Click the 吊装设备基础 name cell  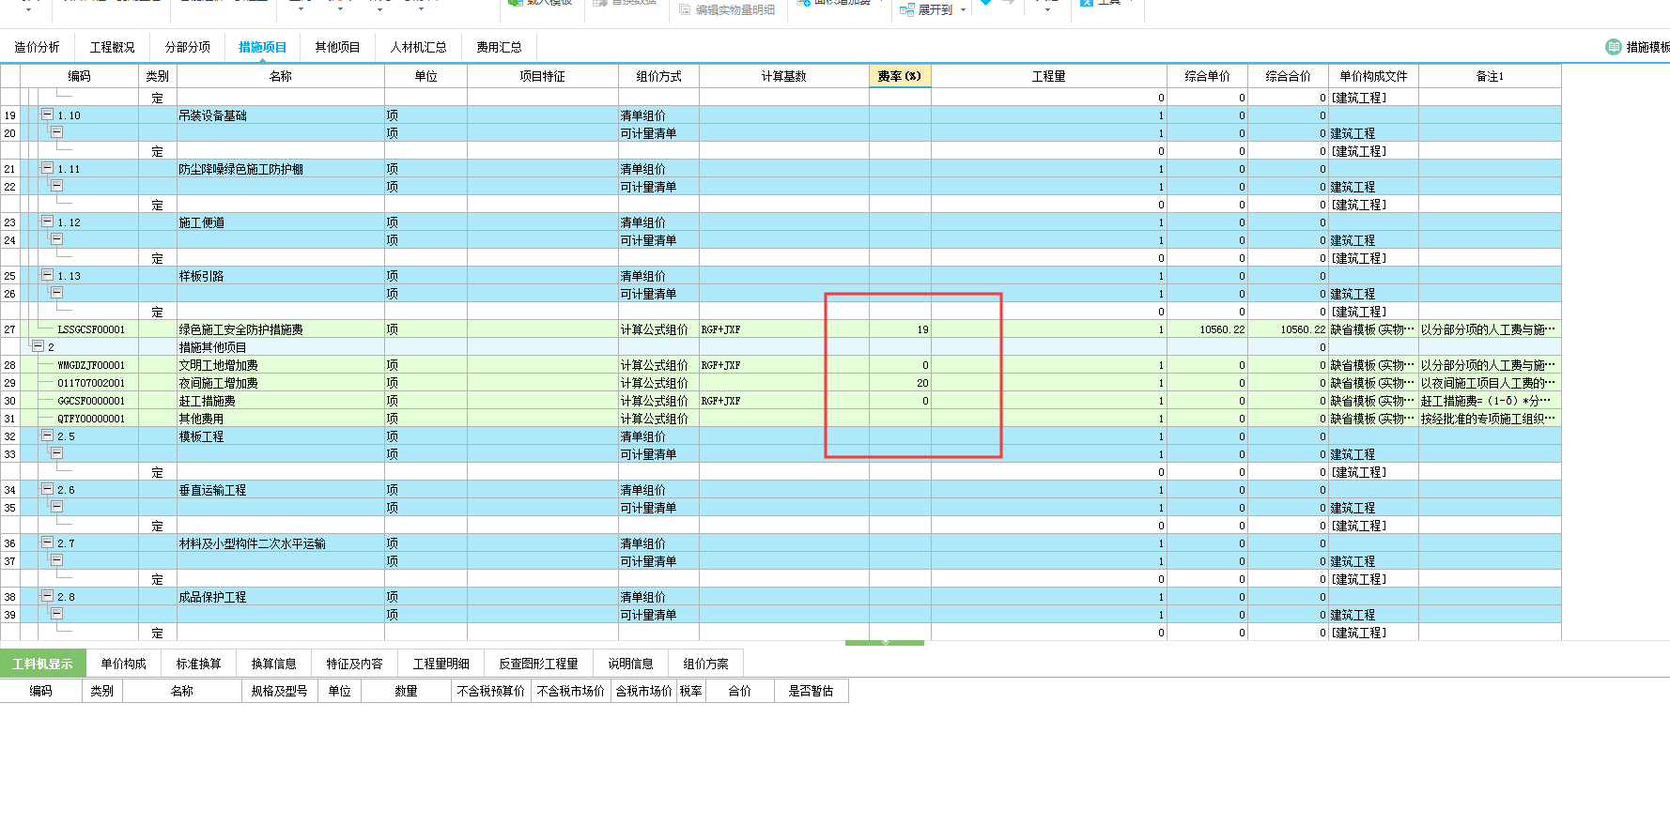(x=280, y=115)
